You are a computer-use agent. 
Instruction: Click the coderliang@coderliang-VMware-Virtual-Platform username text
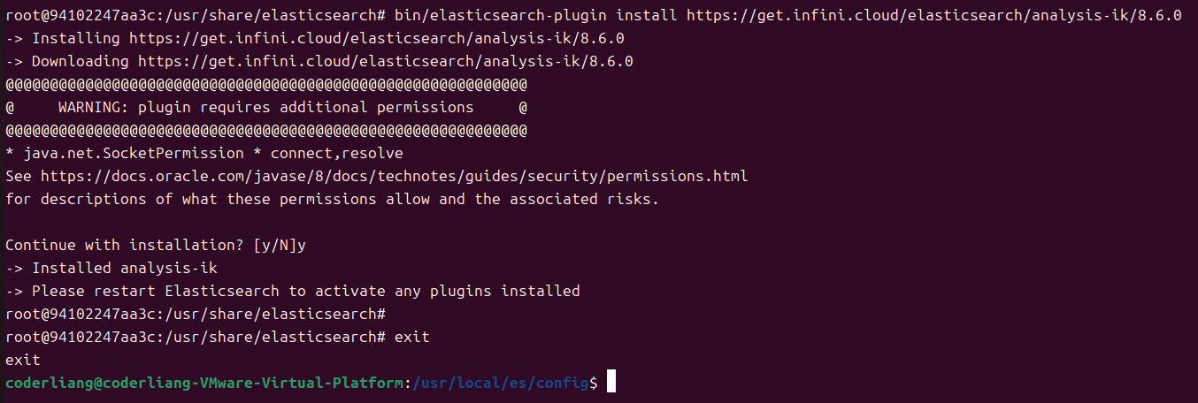(204, 384)
